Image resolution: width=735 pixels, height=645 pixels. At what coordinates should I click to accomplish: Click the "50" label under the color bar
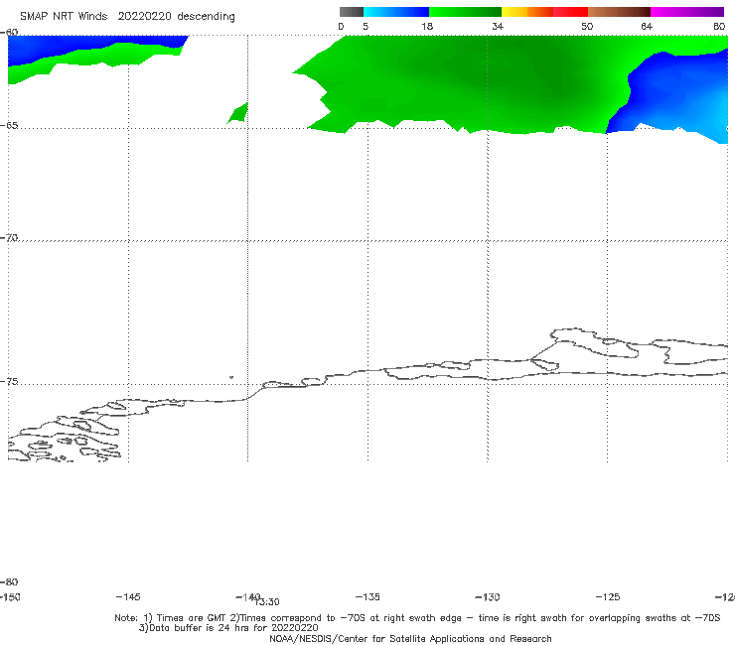tap(587, 26)
